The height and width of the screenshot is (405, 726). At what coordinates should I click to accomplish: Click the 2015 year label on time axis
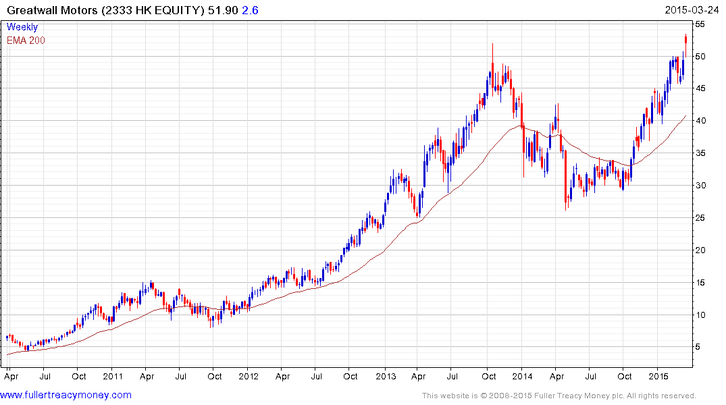tap(658, 376)
